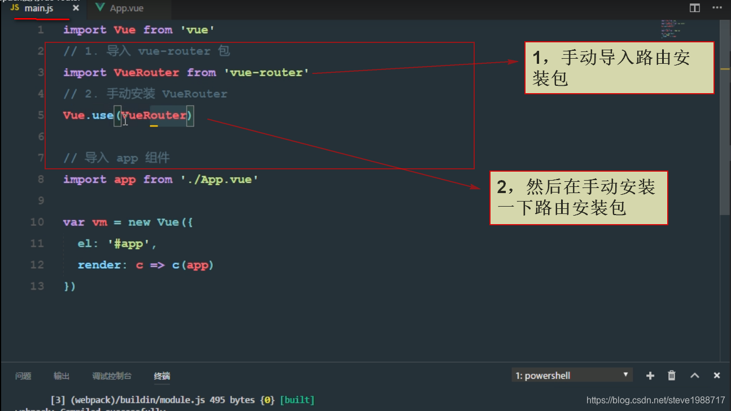
Task: Open the 调试控制台 panel tab
Action: click(x=112, y=376)
